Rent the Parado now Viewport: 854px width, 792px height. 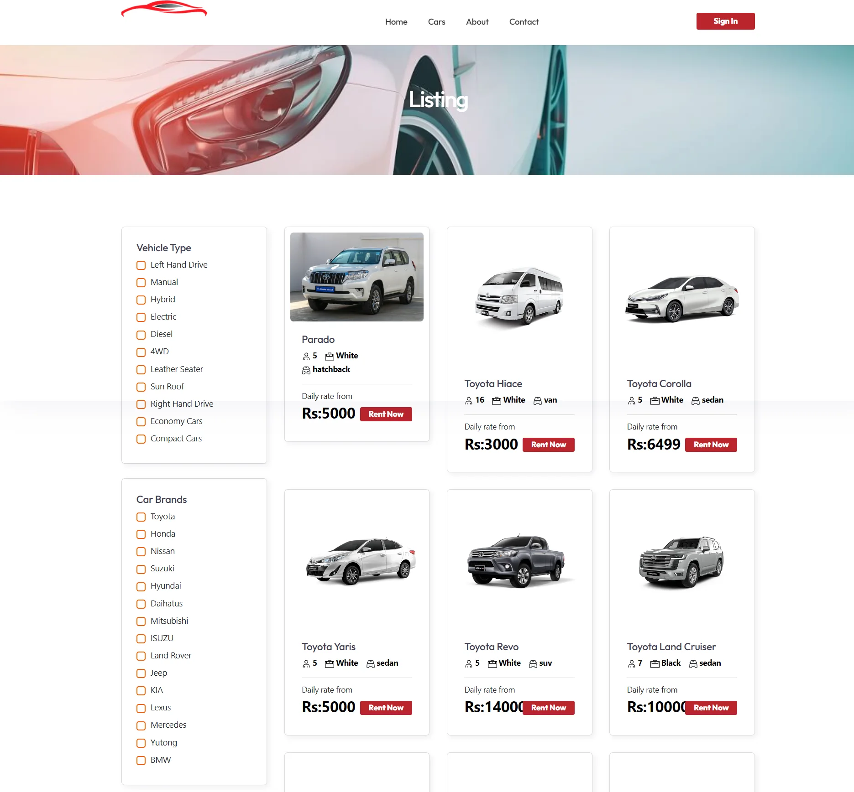386,414
